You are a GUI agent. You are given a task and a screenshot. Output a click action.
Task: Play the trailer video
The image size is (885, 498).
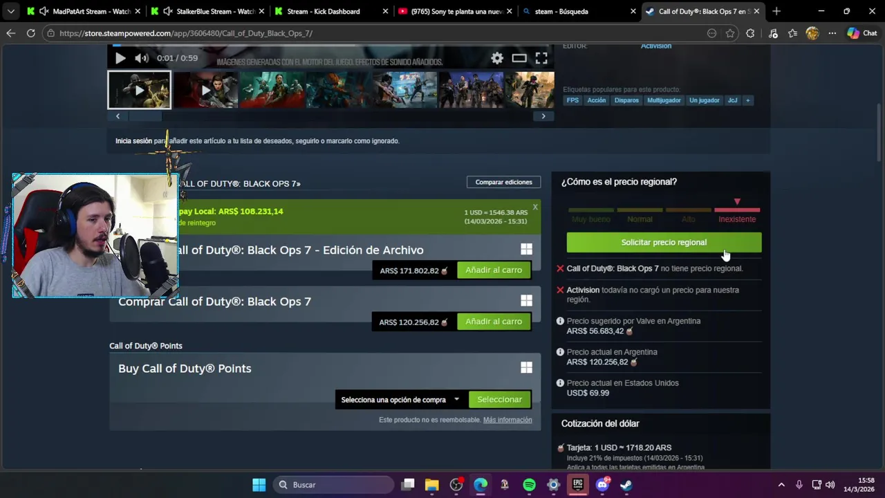tap(120, 58)
